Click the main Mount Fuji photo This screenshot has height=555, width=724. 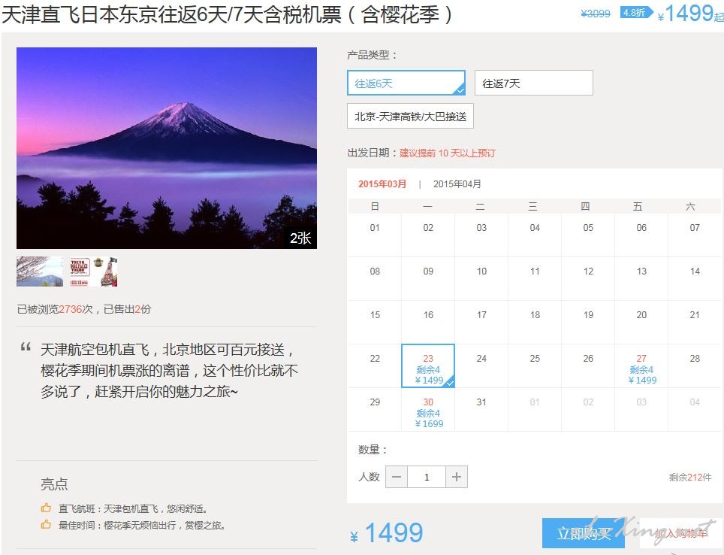[167, 148]
